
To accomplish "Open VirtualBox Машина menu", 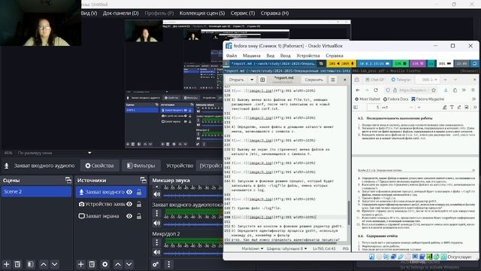I will [x=252, y=56].
